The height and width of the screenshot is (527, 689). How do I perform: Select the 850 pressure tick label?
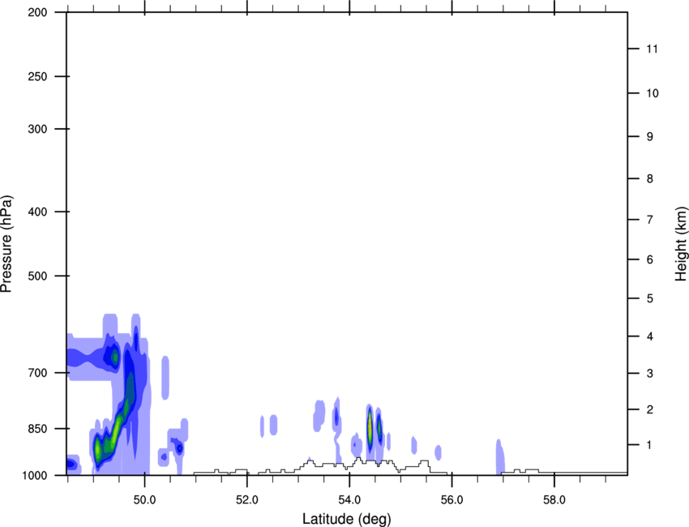[x=37, y=429]
